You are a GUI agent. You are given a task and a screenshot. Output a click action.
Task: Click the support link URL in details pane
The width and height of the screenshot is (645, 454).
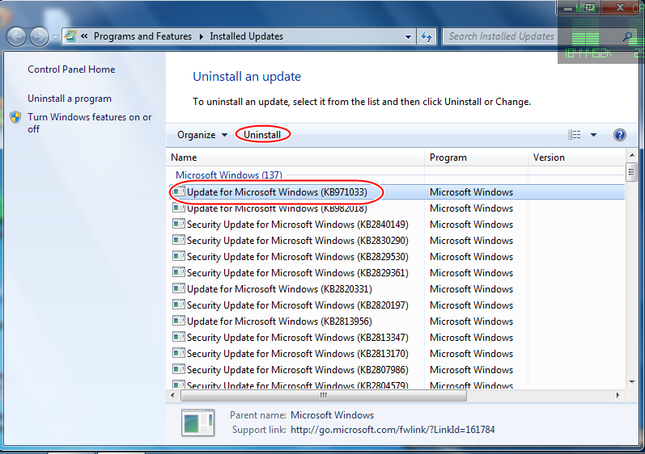393,430
